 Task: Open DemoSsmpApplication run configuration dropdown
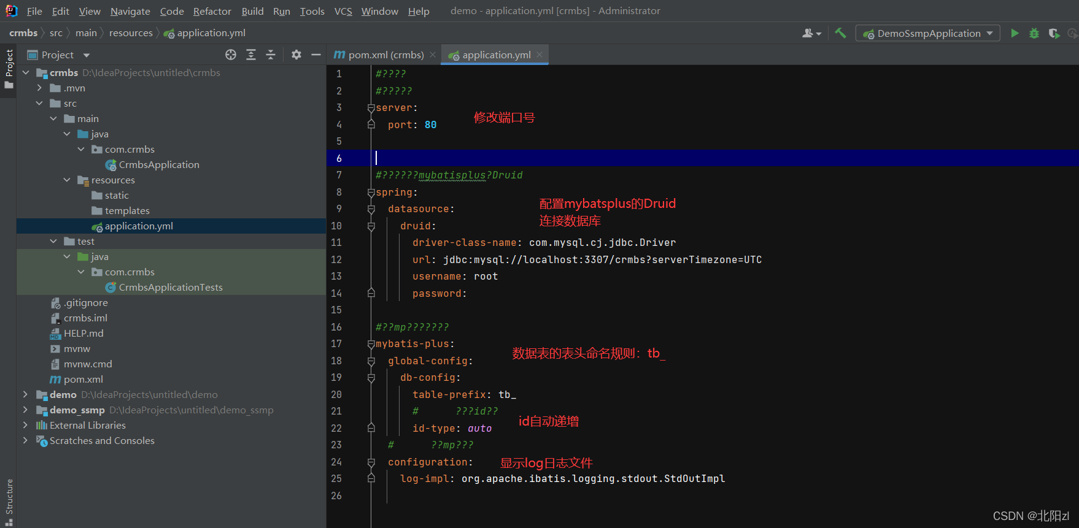928,33
